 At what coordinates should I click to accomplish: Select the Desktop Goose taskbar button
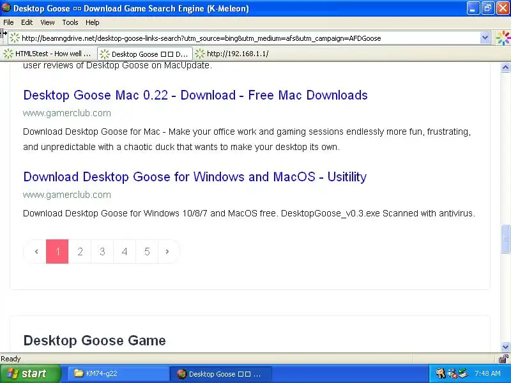point(220,374)
